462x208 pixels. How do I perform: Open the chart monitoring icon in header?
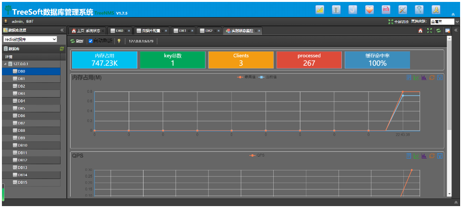[320, 10]
